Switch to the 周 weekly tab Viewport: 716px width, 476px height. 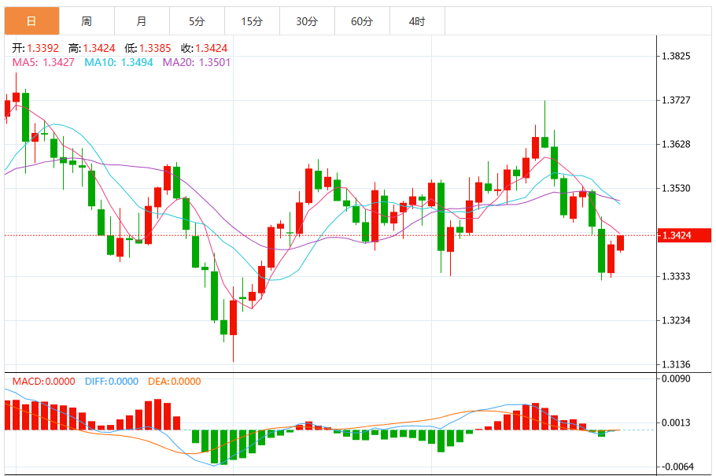[x=87, y=21]
